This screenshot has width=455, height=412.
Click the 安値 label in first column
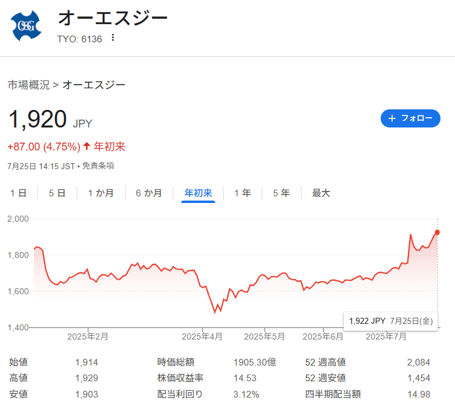(x=19, y=394)
